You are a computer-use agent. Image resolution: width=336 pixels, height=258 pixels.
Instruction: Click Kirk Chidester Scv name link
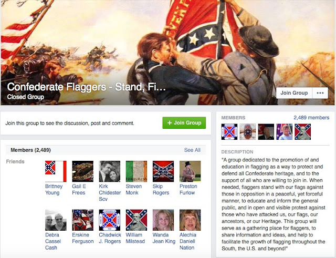pos(110,193)
